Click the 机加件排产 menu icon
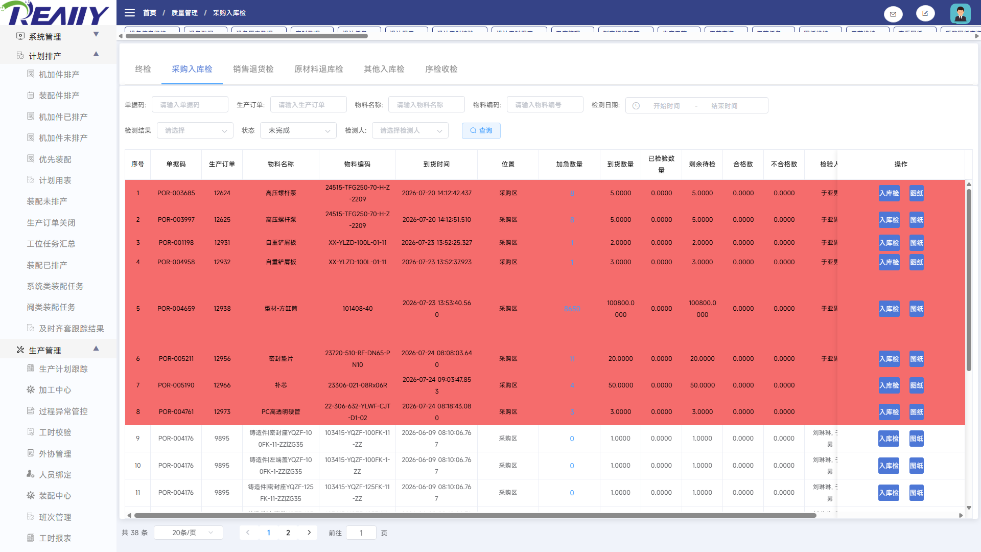 (x=31, y=74)
